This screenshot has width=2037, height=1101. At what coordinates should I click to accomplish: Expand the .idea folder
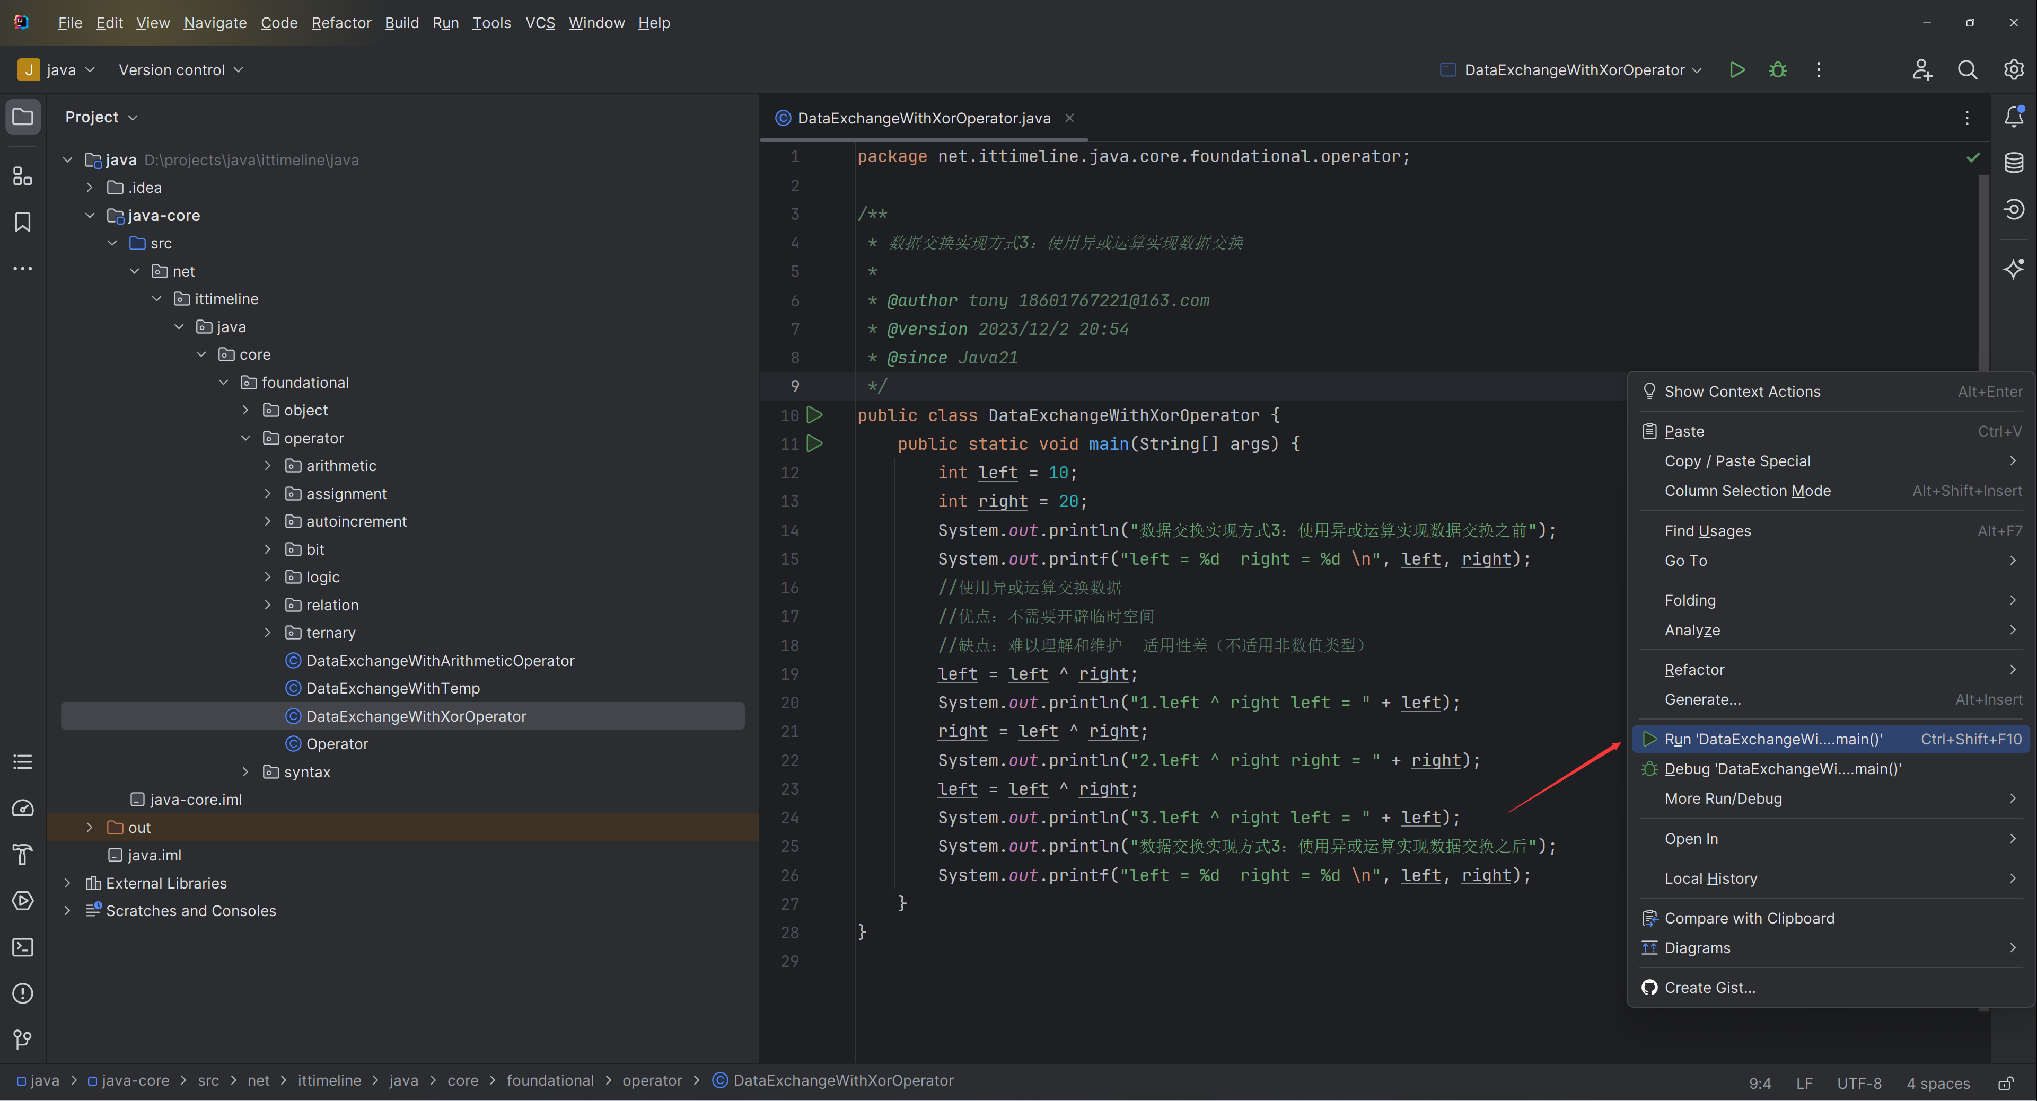coord(90,188)
